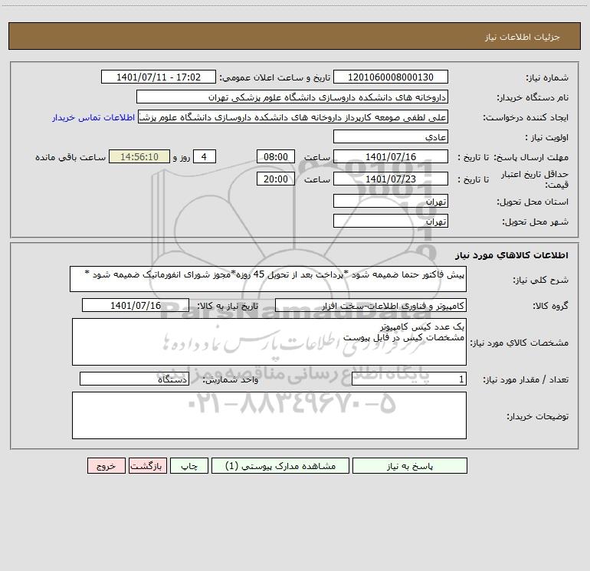This screenshot has width=590, height=571.
Task: Click the استان محل تحویل field
Action: (x=391, y=201)
